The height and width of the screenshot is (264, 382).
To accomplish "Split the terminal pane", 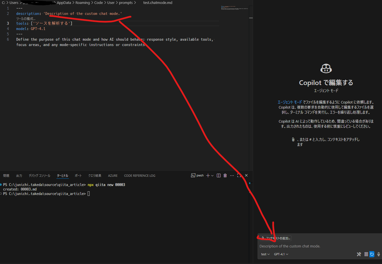I will pos(219,175).
